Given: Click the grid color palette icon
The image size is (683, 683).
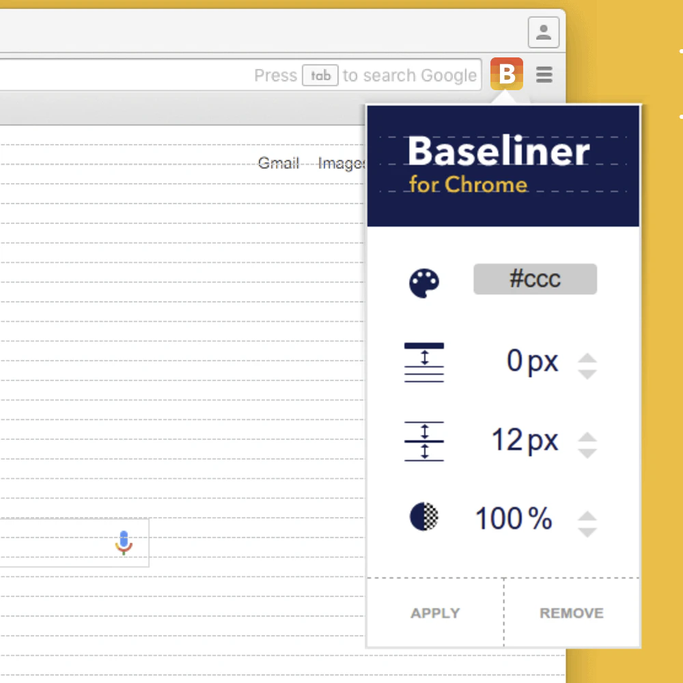Looking at the screenshot, I should pyautogui.click(x=424, y=283).
